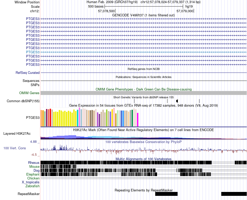Viewport: 247px width, 200px height.
Task: Open the Short Genetic Variants from dbSNP title
Action: pyautogui.click(x=144, y=98)
